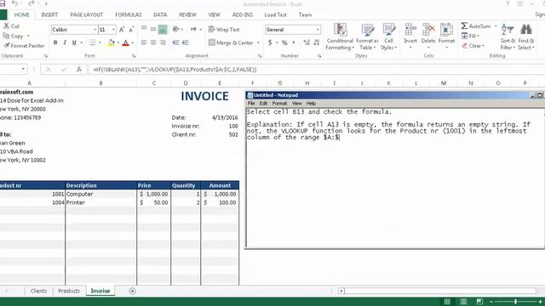
Task: Open the INSERT ribbon tab
Action: 49,15
